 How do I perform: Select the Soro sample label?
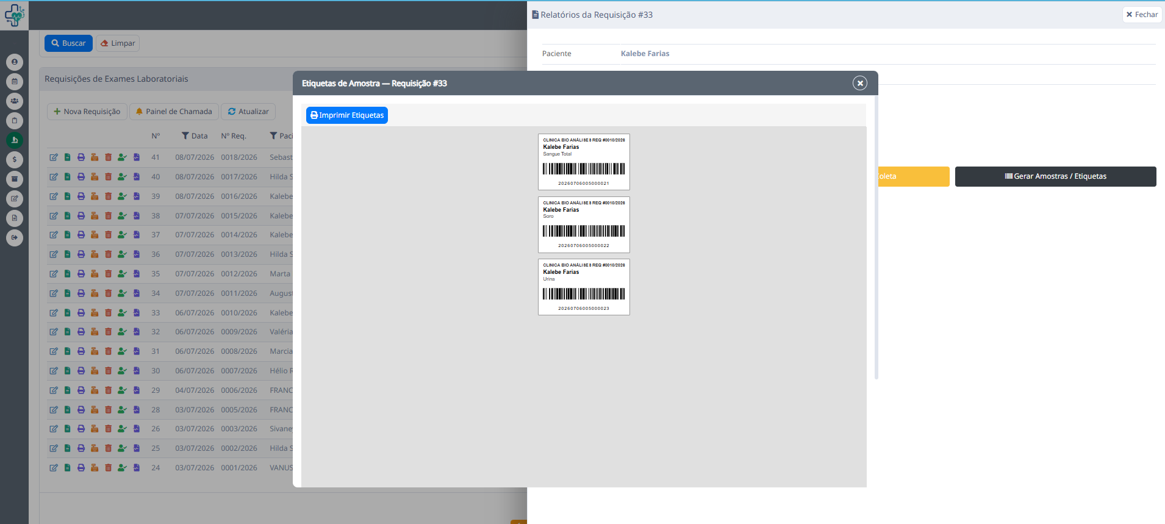[x=584, y=224]
